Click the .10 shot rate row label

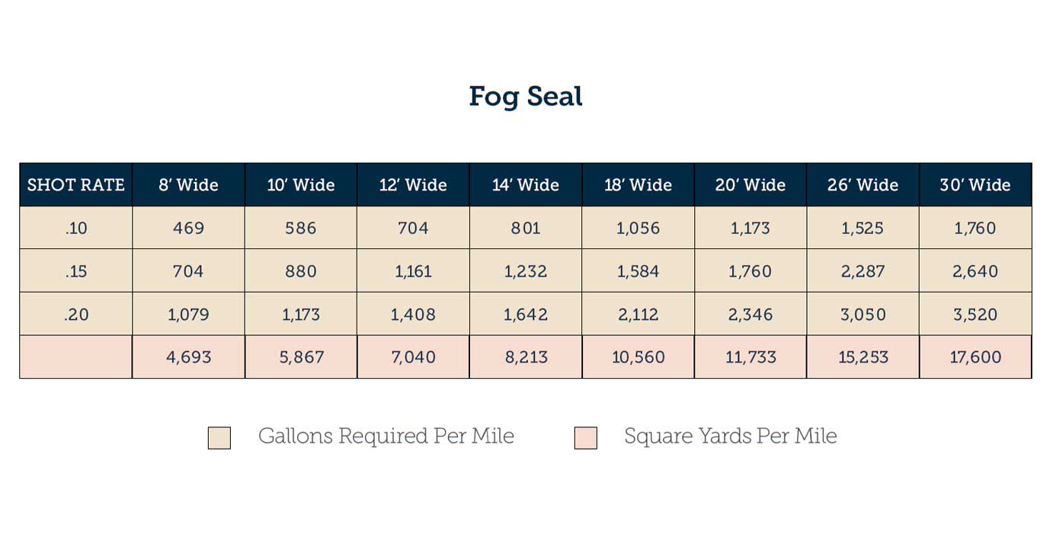point(76,228)
